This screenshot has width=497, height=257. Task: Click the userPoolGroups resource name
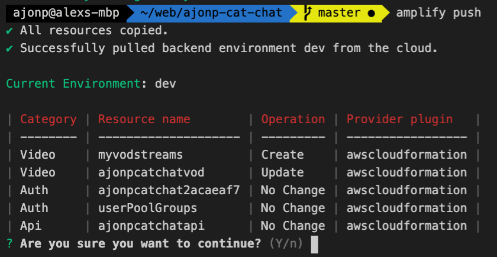(148, 208)
